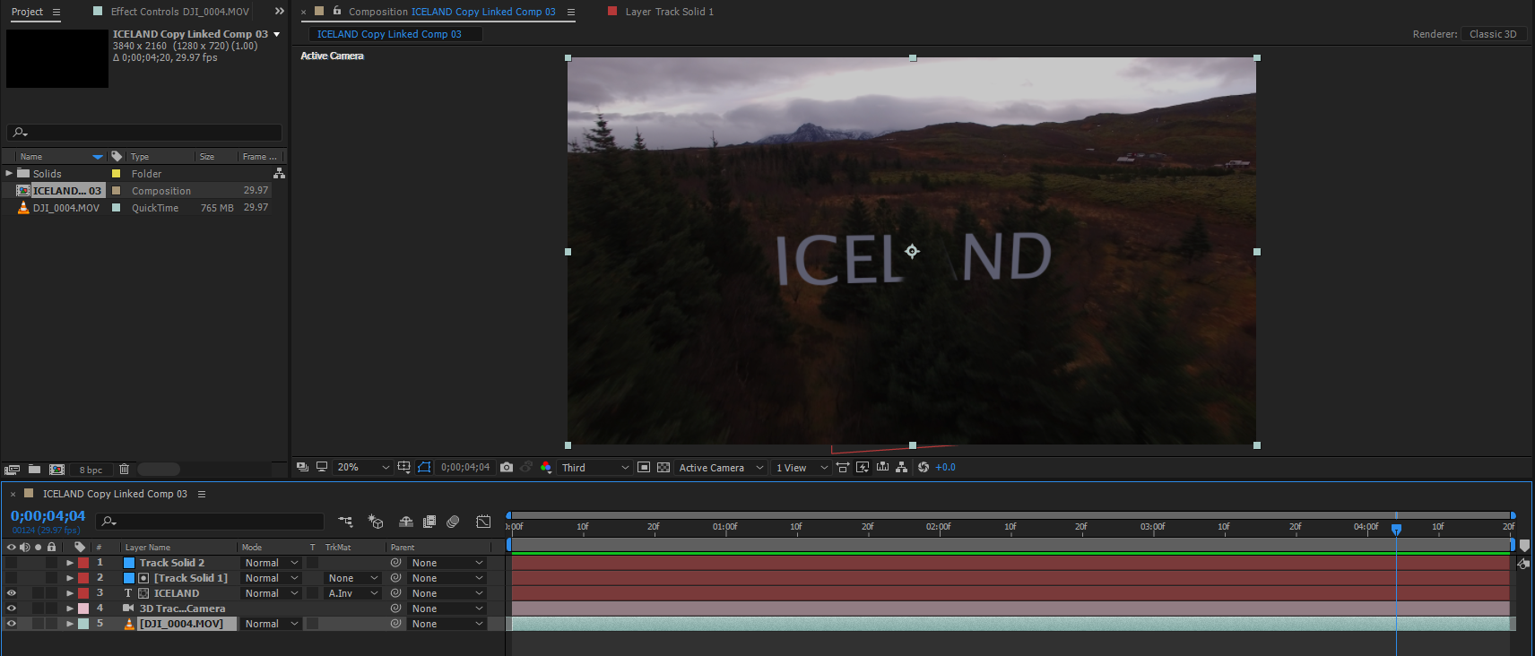Toggle Pixel Aspect Ratio Correction

point(843,467)
